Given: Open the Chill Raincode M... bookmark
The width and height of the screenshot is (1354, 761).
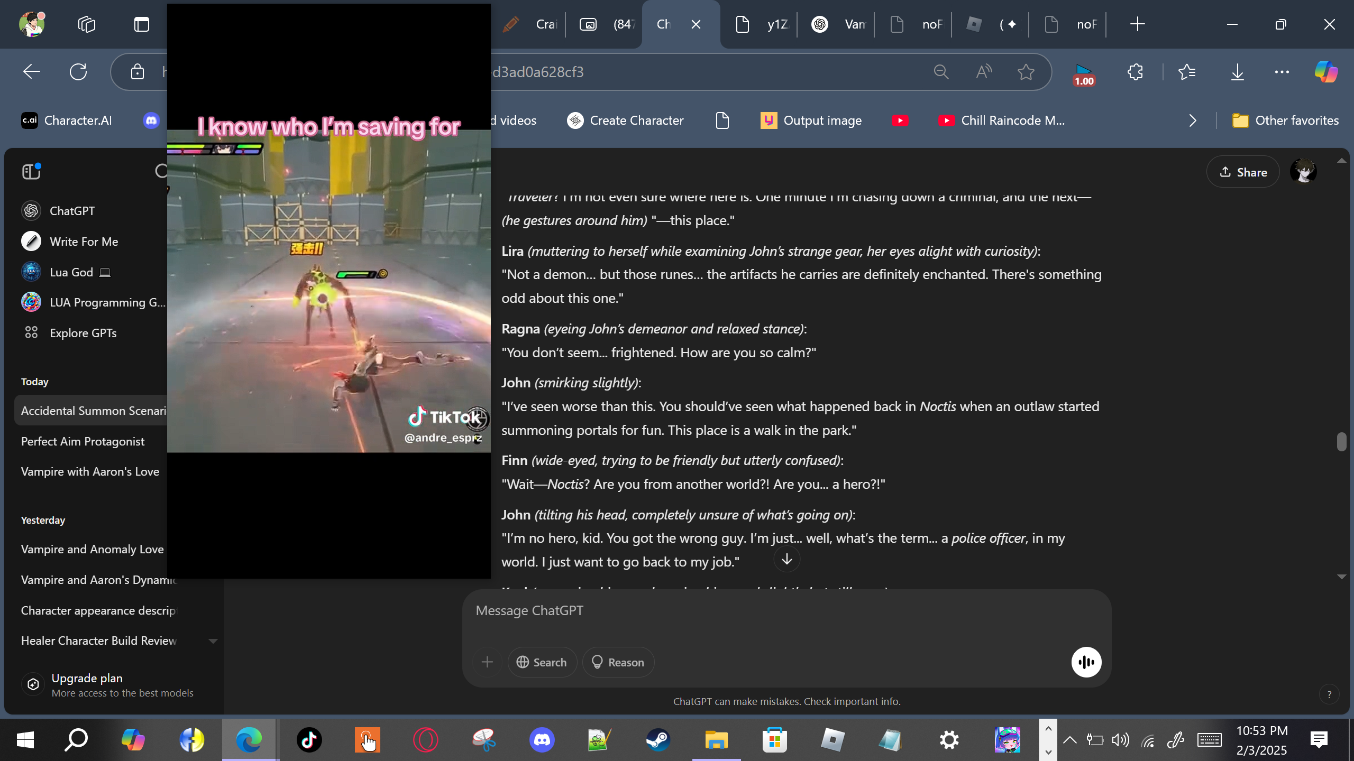Looking at the screenshot, I should click(x=1002, y=120).
